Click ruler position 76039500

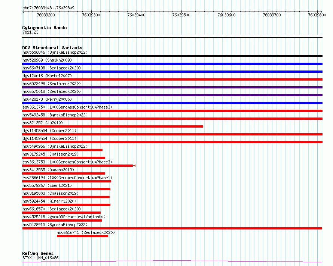[181, 15]
